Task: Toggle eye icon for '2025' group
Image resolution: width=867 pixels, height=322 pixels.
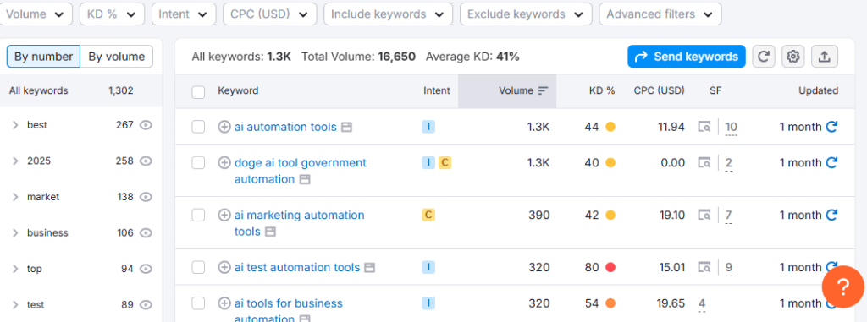Action: [x=146, y=161]
